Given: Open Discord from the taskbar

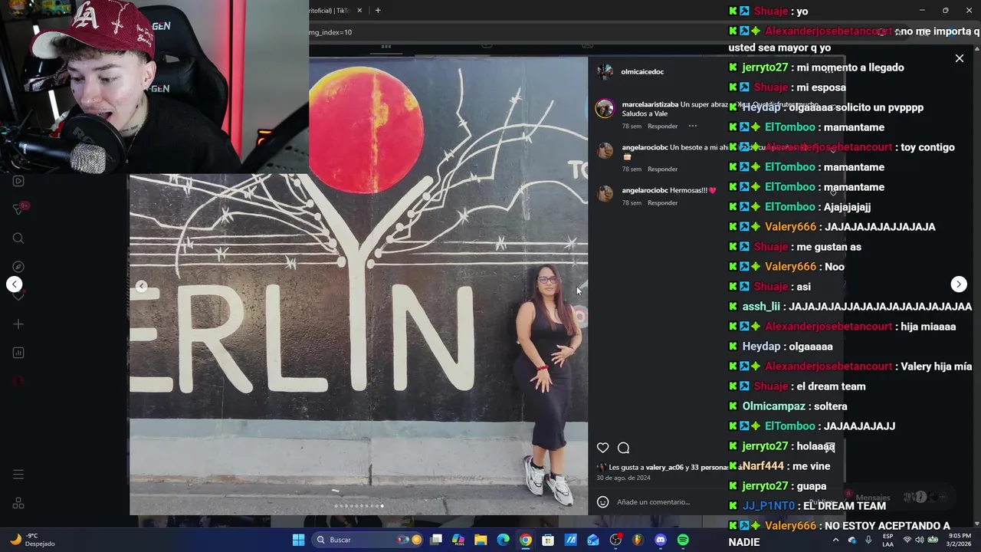Looking at the screenshot, I should [661, 540].
